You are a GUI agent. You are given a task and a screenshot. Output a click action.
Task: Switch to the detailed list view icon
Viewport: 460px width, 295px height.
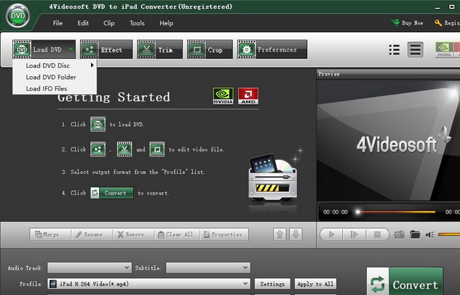point(416,50)
